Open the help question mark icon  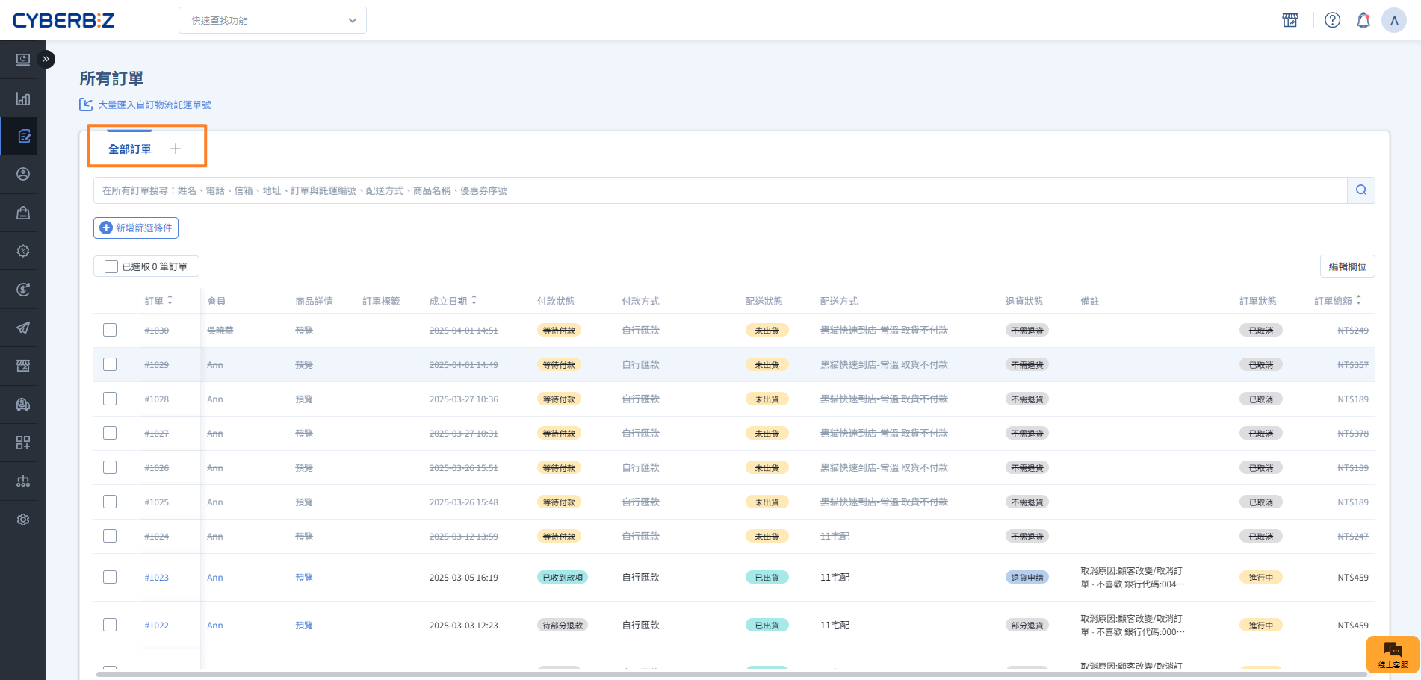point(1332,20)
